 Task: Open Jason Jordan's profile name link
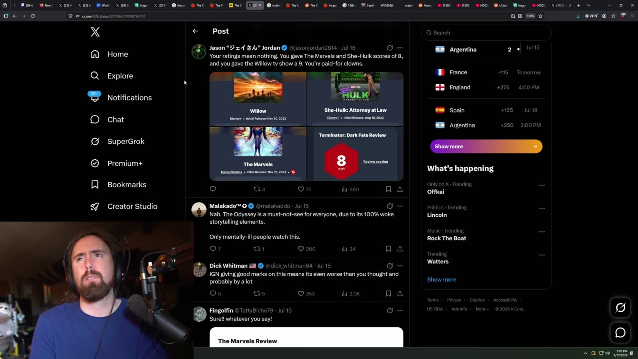tap(245, 48)
